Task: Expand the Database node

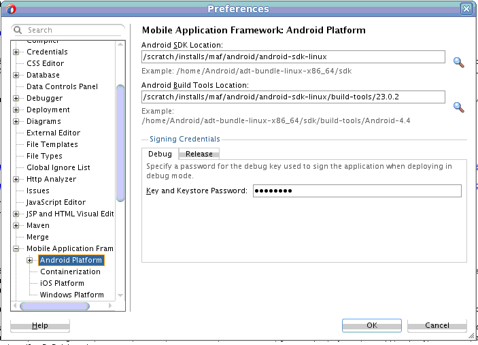Action: 16,76
